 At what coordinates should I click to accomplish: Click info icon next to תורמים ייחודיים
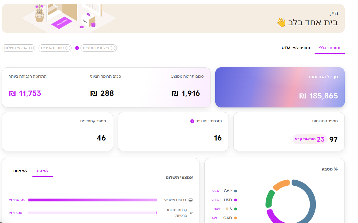tap(192, 121)
